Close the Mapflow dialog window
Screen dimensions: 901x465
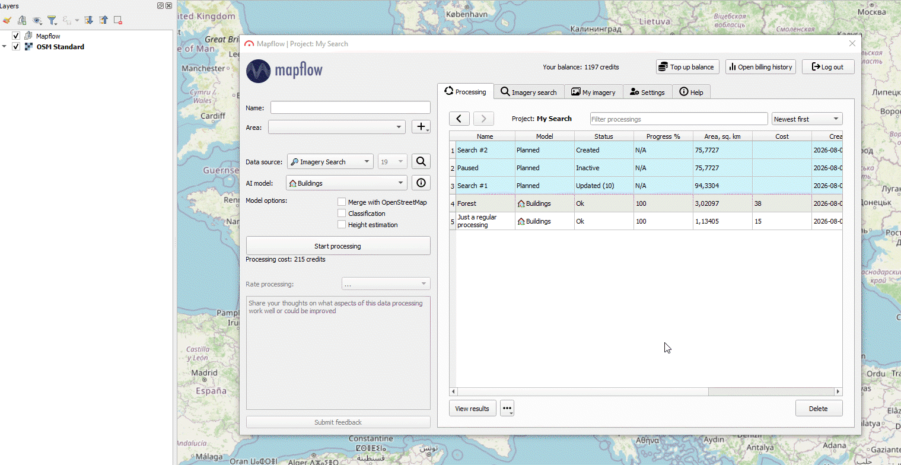tap(852, 43)
